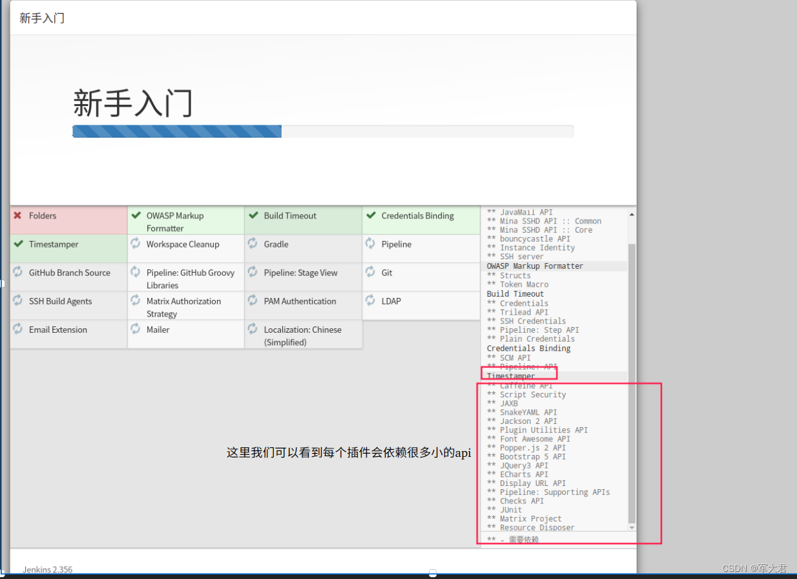Click the refresh icon beside SSH Build Agents

point(18,300)
